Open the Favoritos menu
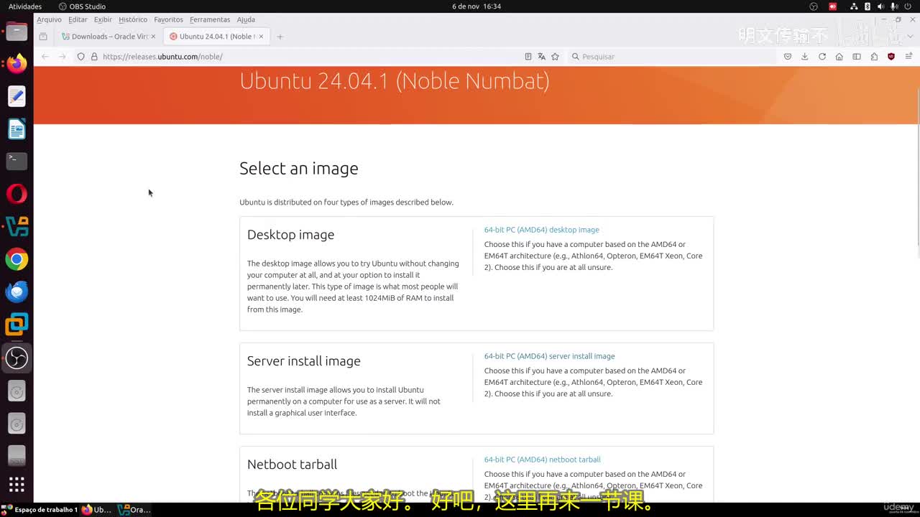Viewport: 920px width, 517px height. 168,19
